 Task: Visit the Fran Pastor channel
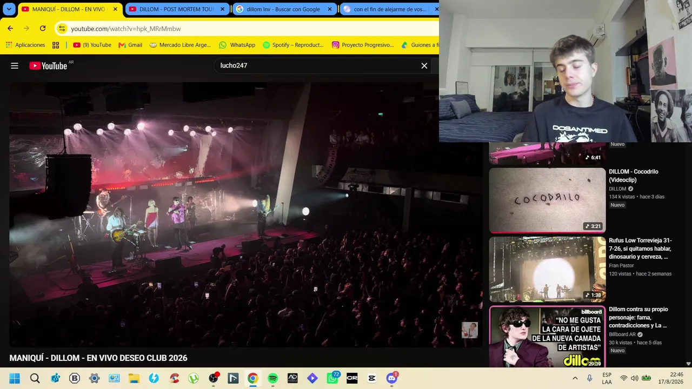(622, 266)
